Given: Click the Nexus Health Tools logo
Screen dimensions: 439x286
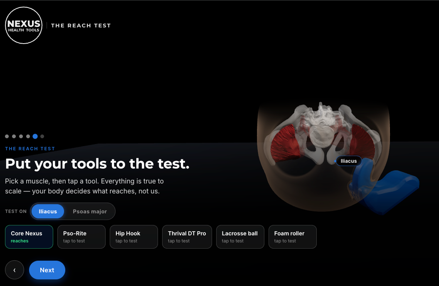Looking at the screenshot, I should tap(24, 25).
